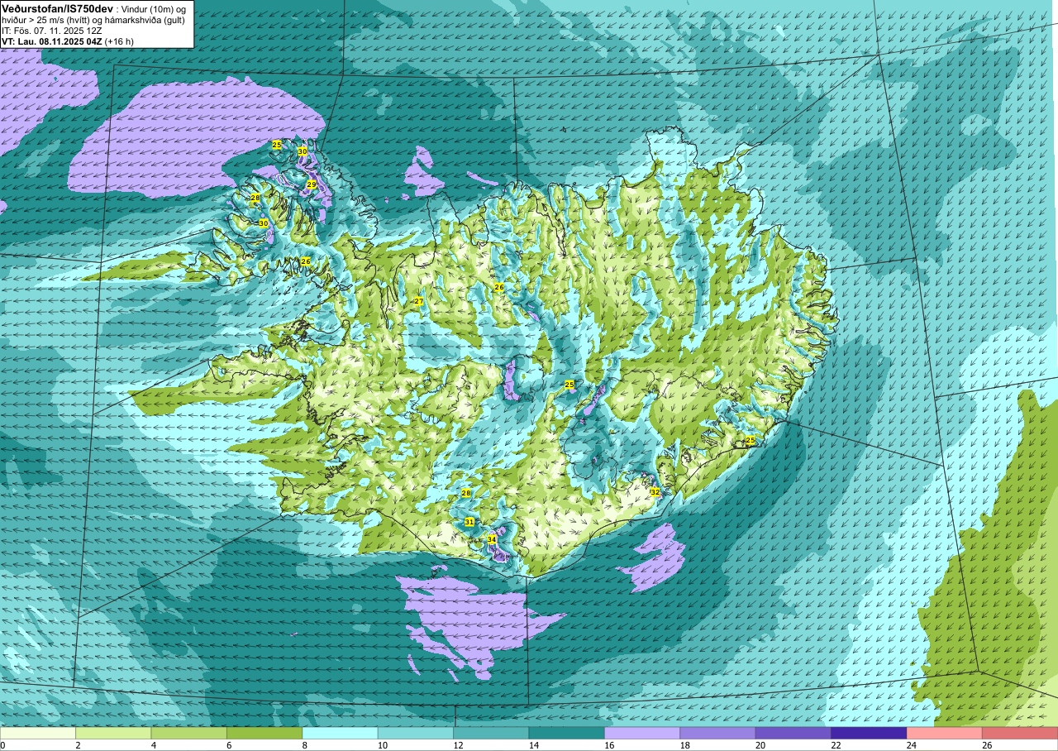Click the 8–10 m/s light cyan legend swatch
Viewport: 1058px width, 751px height.
[x=340, y=733]
